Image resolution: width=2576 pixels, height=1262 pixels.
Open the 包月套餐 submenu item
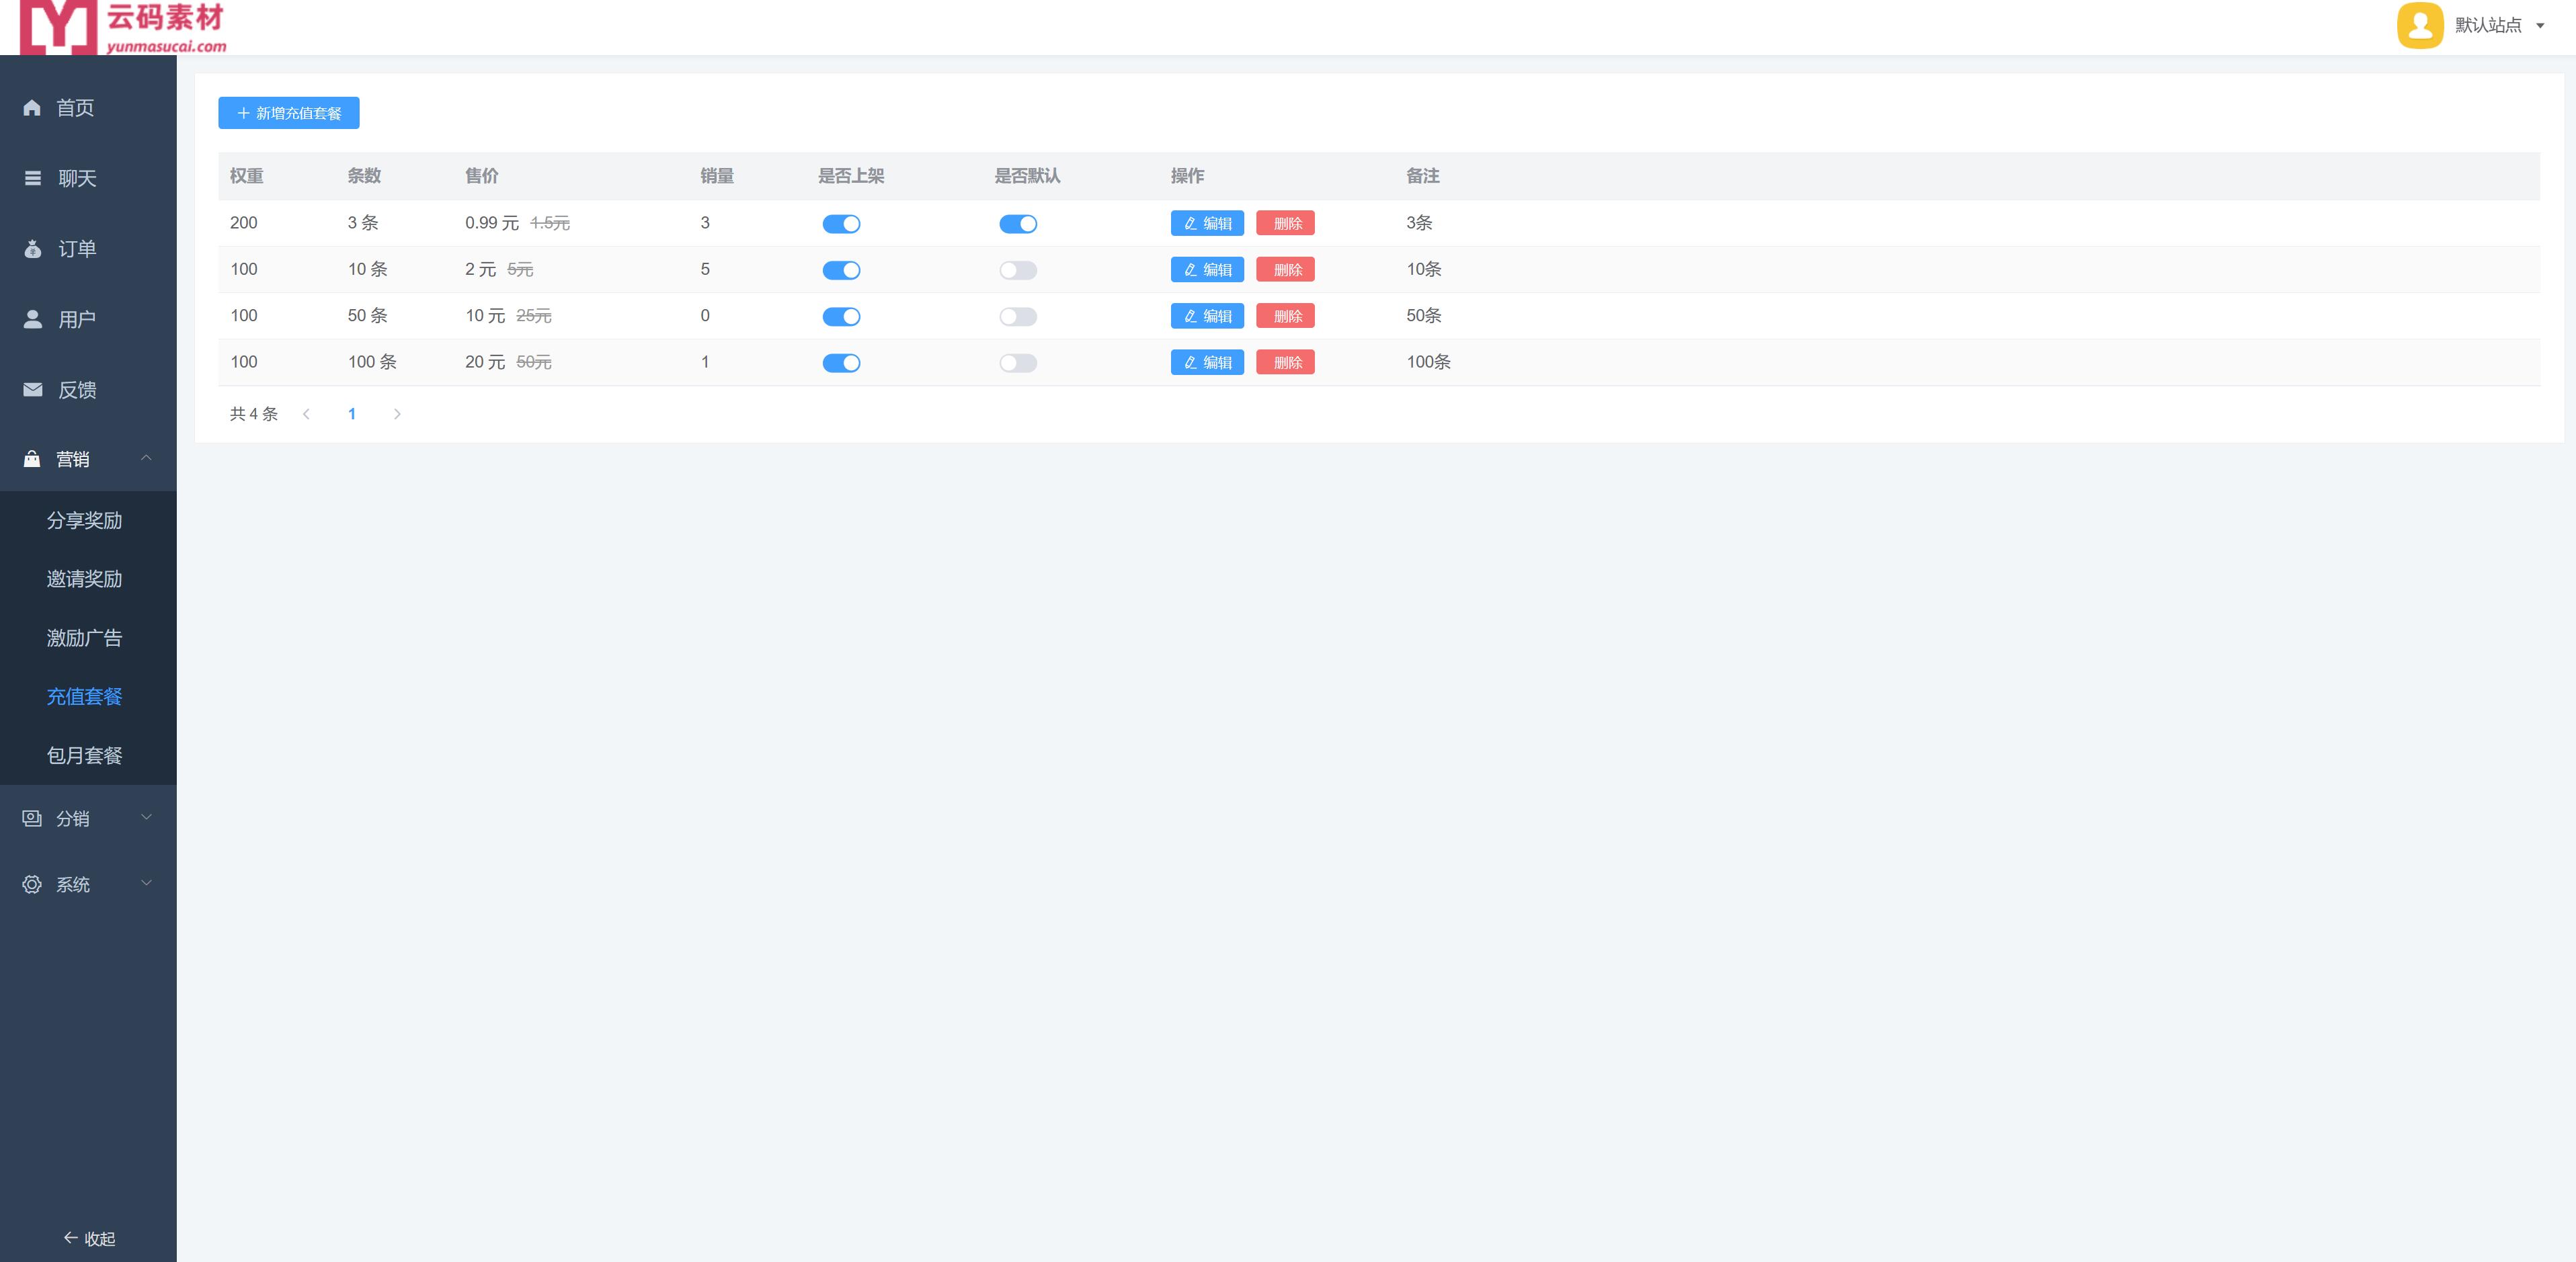pos(85,755)
